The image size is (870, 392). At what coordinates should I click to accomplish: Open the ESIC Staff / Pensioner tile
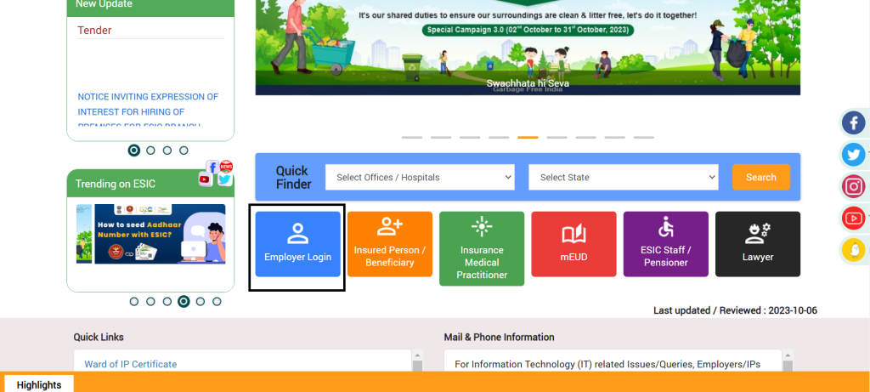click(666, 244)
